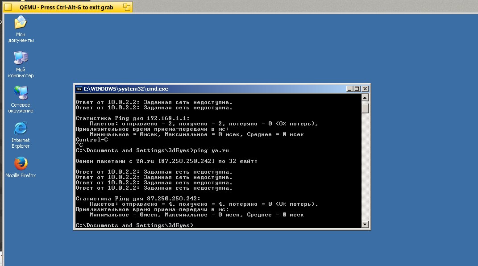This screenshot has height=266, width=478.
Task: Open the Мои документы desktop icon
Action: coord(21,29)
